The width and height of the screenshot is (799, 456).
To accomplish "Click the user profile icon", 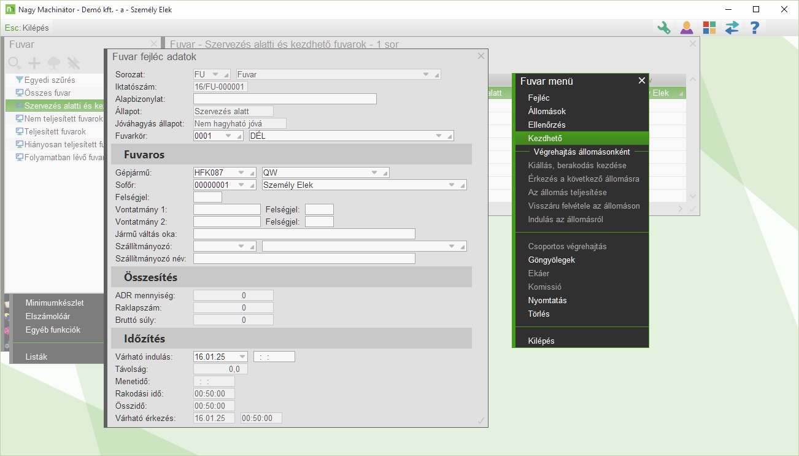I will [x=686, y=28].
